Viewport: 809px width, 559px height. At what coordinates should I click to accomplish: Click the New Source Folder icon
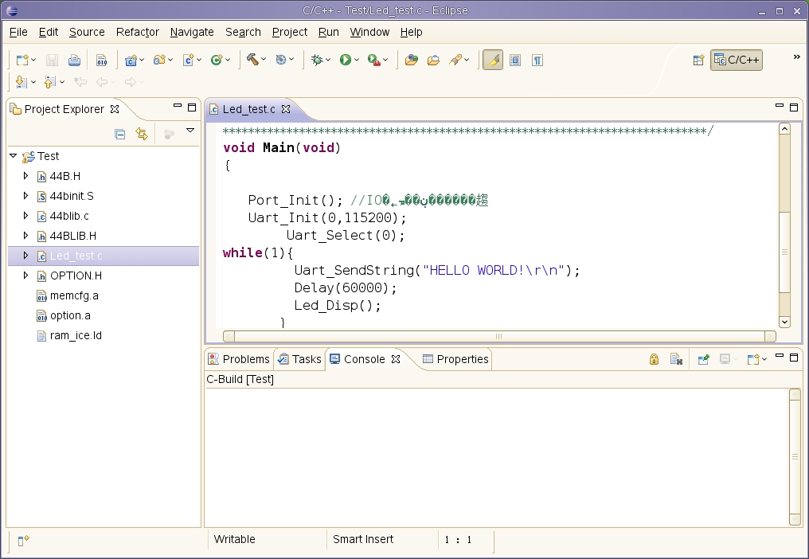tap(159, 61)
